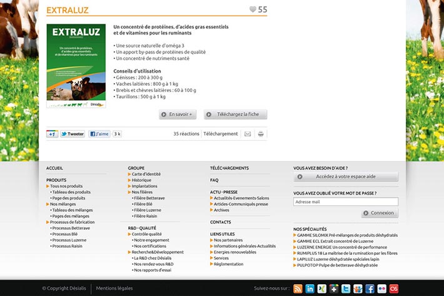444x296 pixels.
Task: Open Nos filières link
Action: click(142, 192)
